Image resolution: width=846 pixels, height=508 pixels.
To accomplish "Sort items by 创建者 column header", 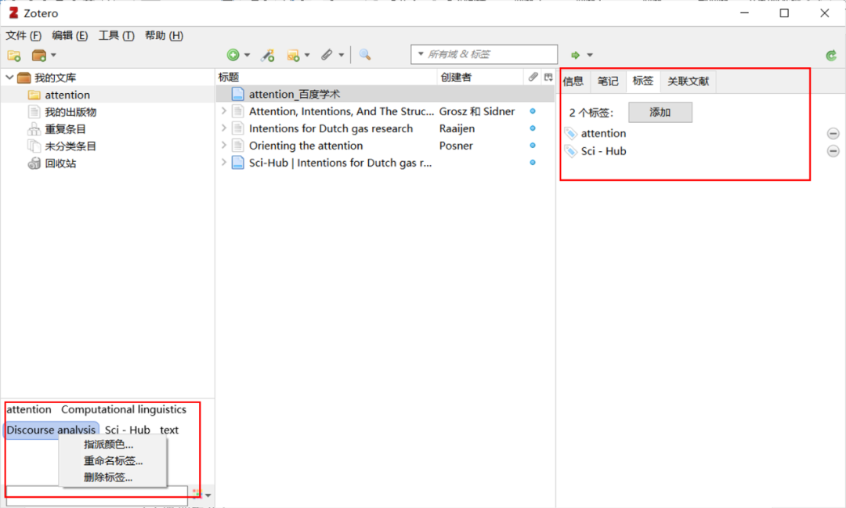I will 479,77.
